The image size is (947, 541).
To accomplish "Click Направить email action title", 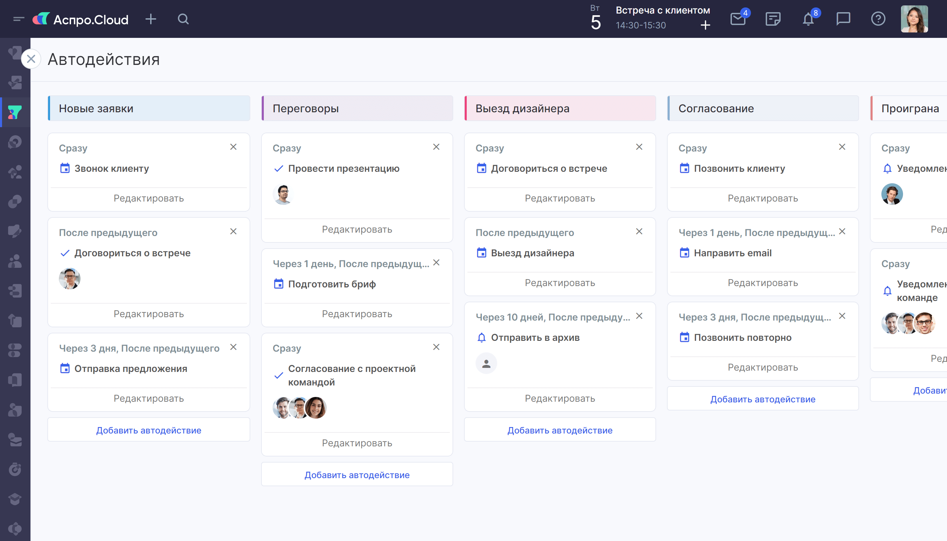I will pos(732,253).
